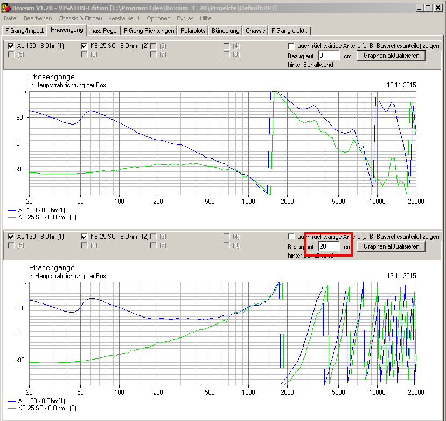Click the date 13.11.2015 above the upper graph
Screen dimensions: 446x421
401,85
